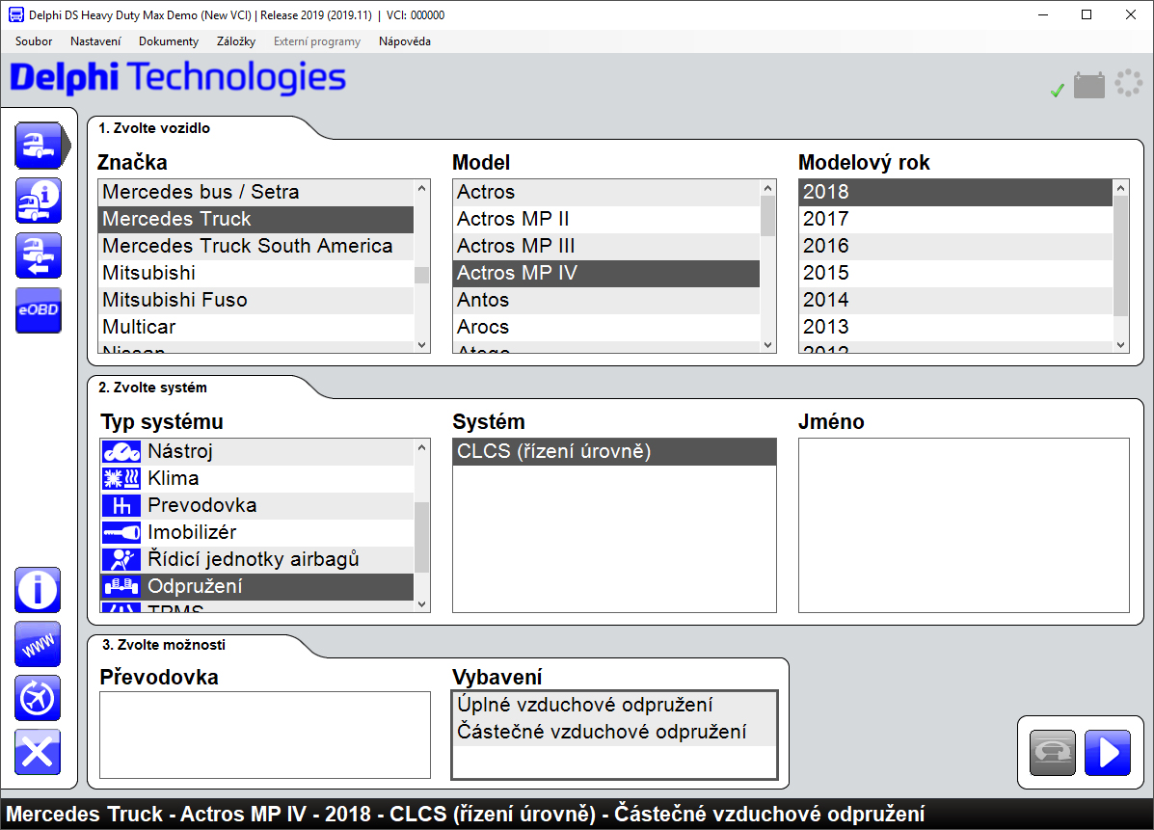Choose Částečné vzduchové odpružení equipment

click(x=614, y=732)
